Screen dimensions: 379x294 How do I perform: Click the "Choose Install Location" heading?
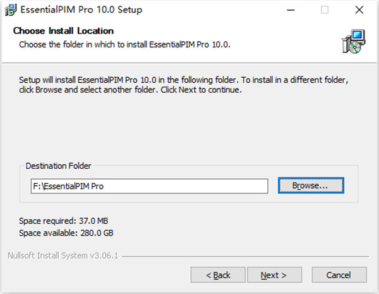click(63, 30)
